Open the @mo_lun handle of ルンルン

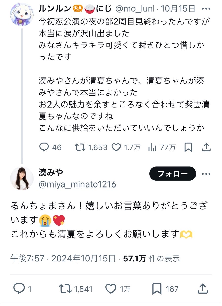pos(135,9)
